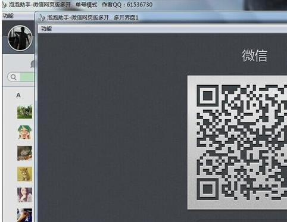The image size is (287, 222).
Task: Click the magnifier search icon
Action: click(x=14, y=77)
